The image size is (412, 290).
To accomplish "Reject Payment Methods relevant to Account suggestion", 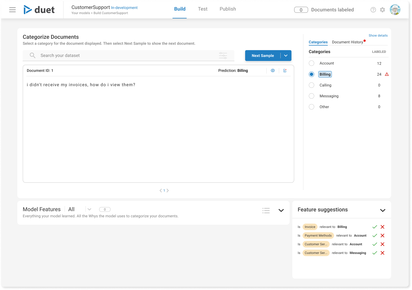I will coord(382,236).
